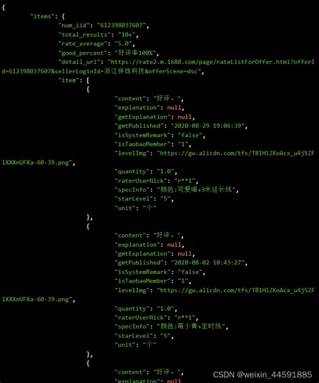
Task: Click the first explanation null value
Action: click(x=174, y=108)
